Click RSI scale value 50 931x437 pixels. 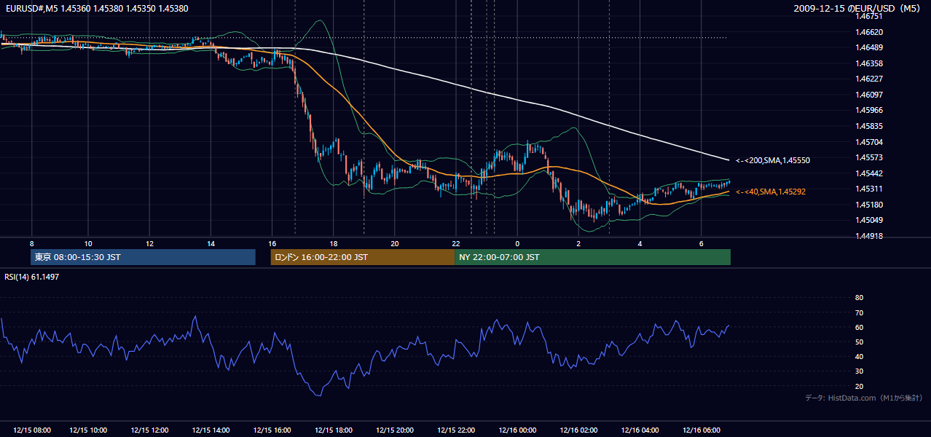coord(860,342)
